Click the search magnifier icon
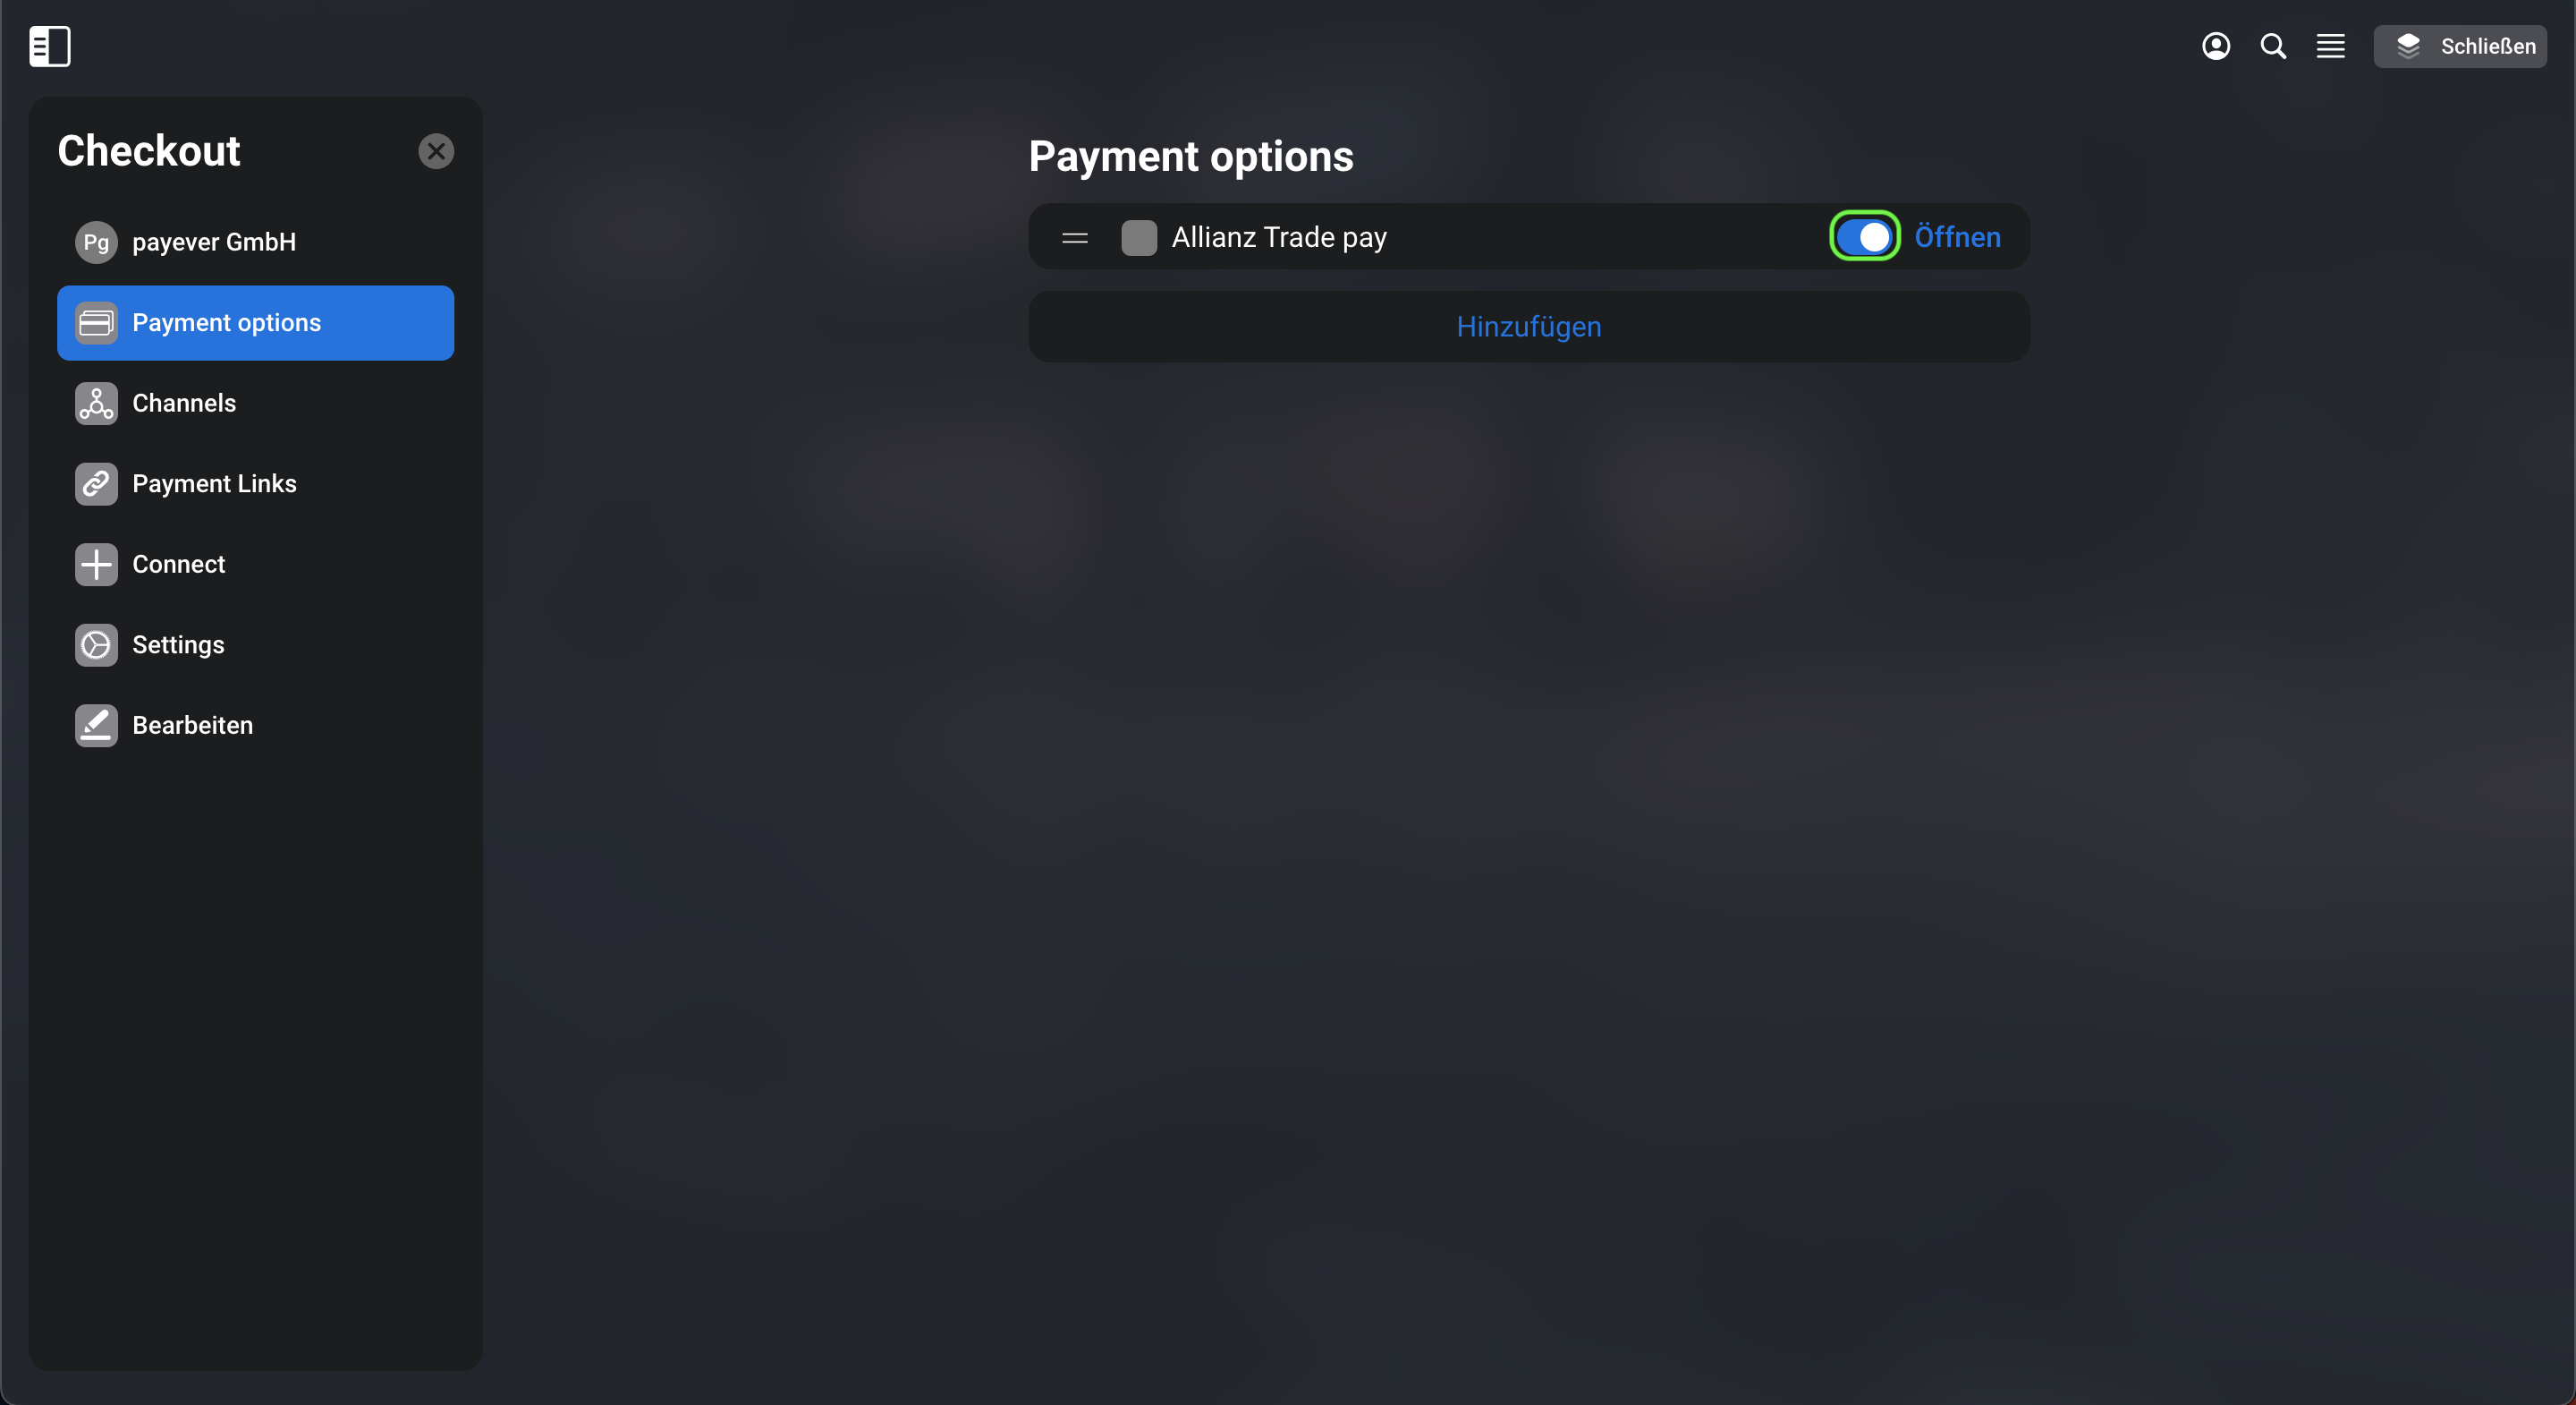Image resolution: width=2576 pixels, height=1405 pixels. pos(2273,46)
